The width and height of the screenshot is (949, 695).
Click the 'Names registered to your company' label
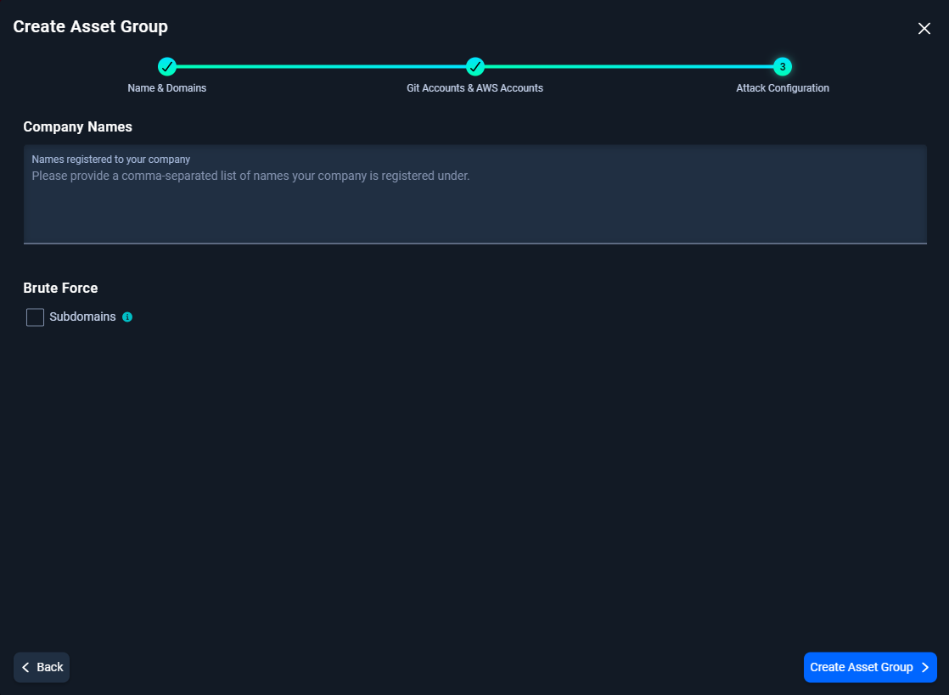coord(110,159)
